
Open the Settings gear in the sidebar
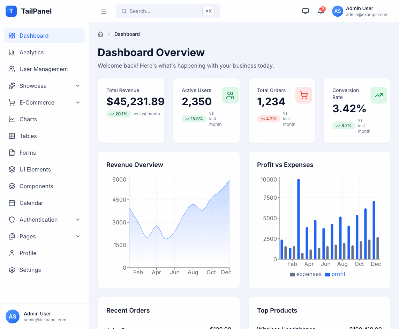(12, 270)
